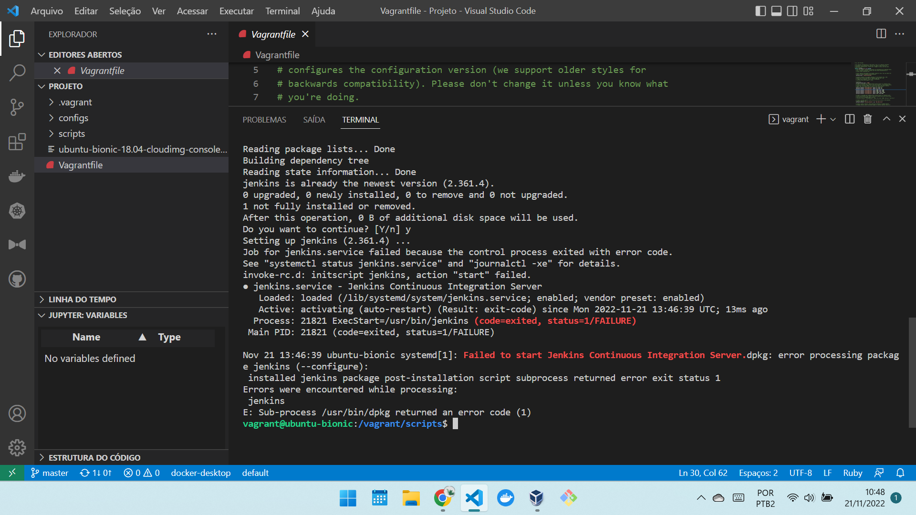916x515 pixels.
Task: Toggle secondary side bar visibility
Action: pyautogui.click(x=792, y=11)
